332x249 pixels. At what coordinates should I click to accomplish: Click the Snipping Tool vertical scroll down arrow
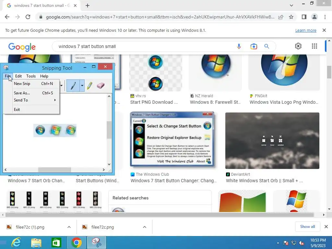click(109, 164)
